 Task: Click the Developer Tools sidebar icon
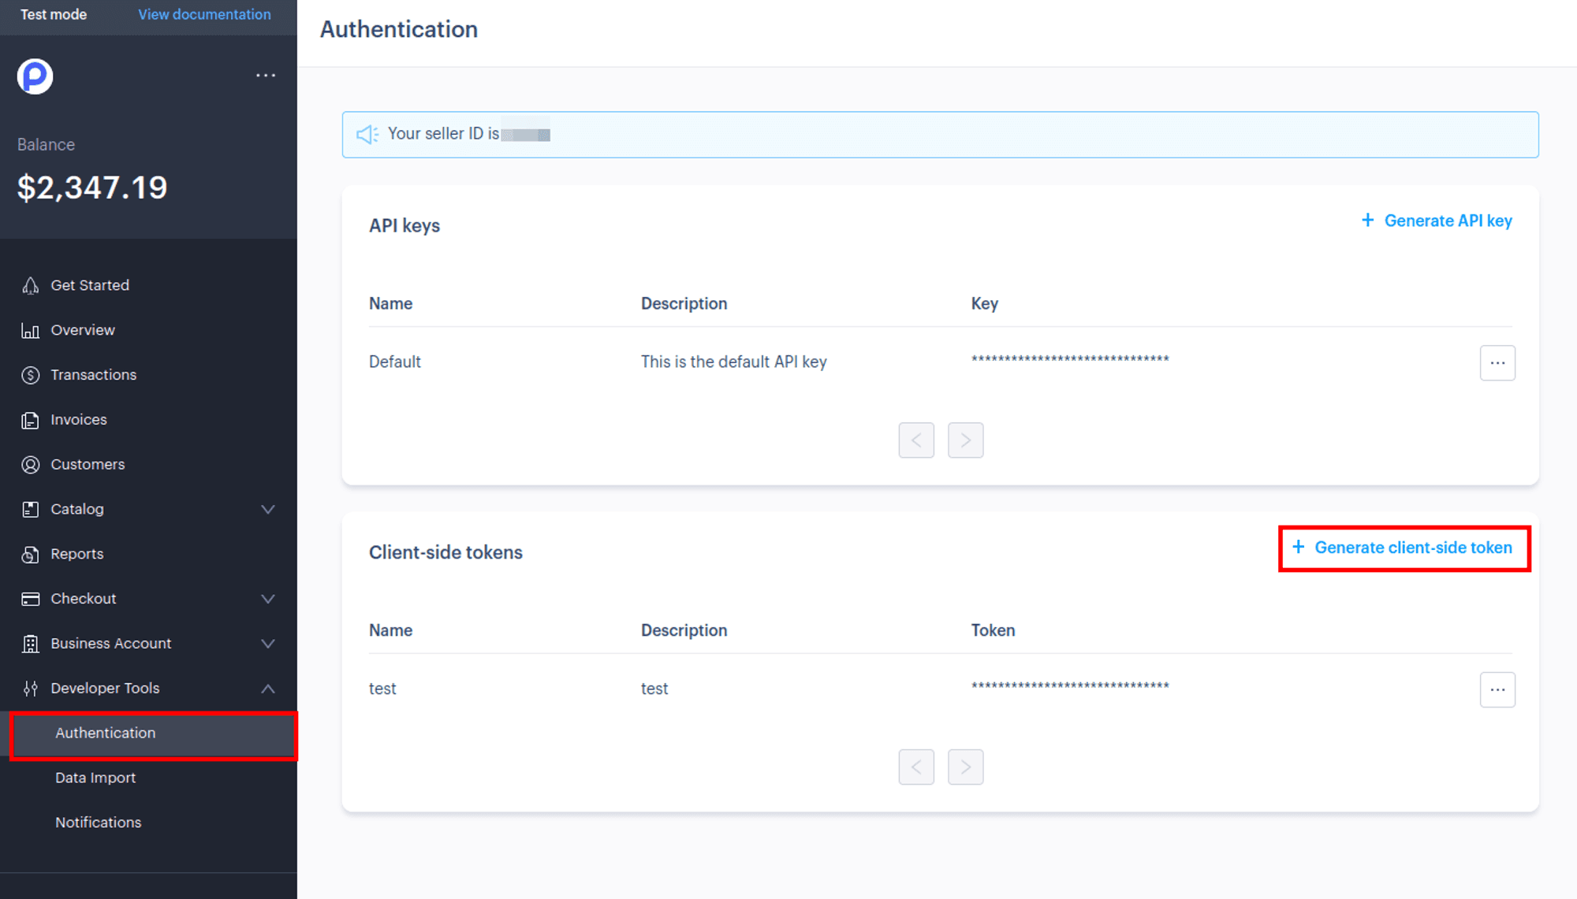point(32,687)
